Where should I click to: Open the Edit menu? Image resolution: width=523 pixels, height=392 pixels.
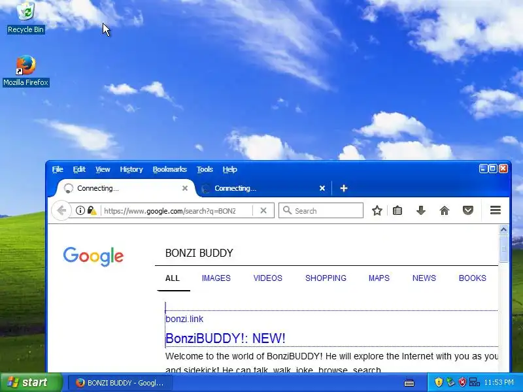pos(79,169)
